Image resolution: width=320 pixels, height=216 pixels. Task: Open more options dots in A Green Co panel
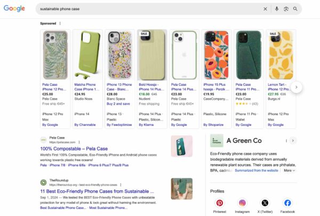pyautogui.click(x=286, y=141)
